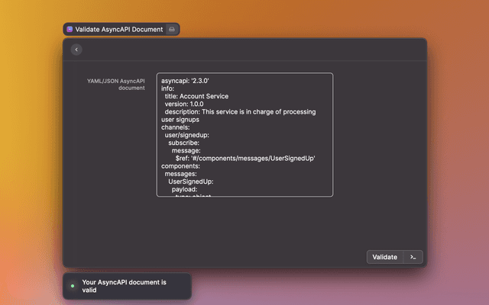Open the actions panel terminal icon

click(413, 257)
